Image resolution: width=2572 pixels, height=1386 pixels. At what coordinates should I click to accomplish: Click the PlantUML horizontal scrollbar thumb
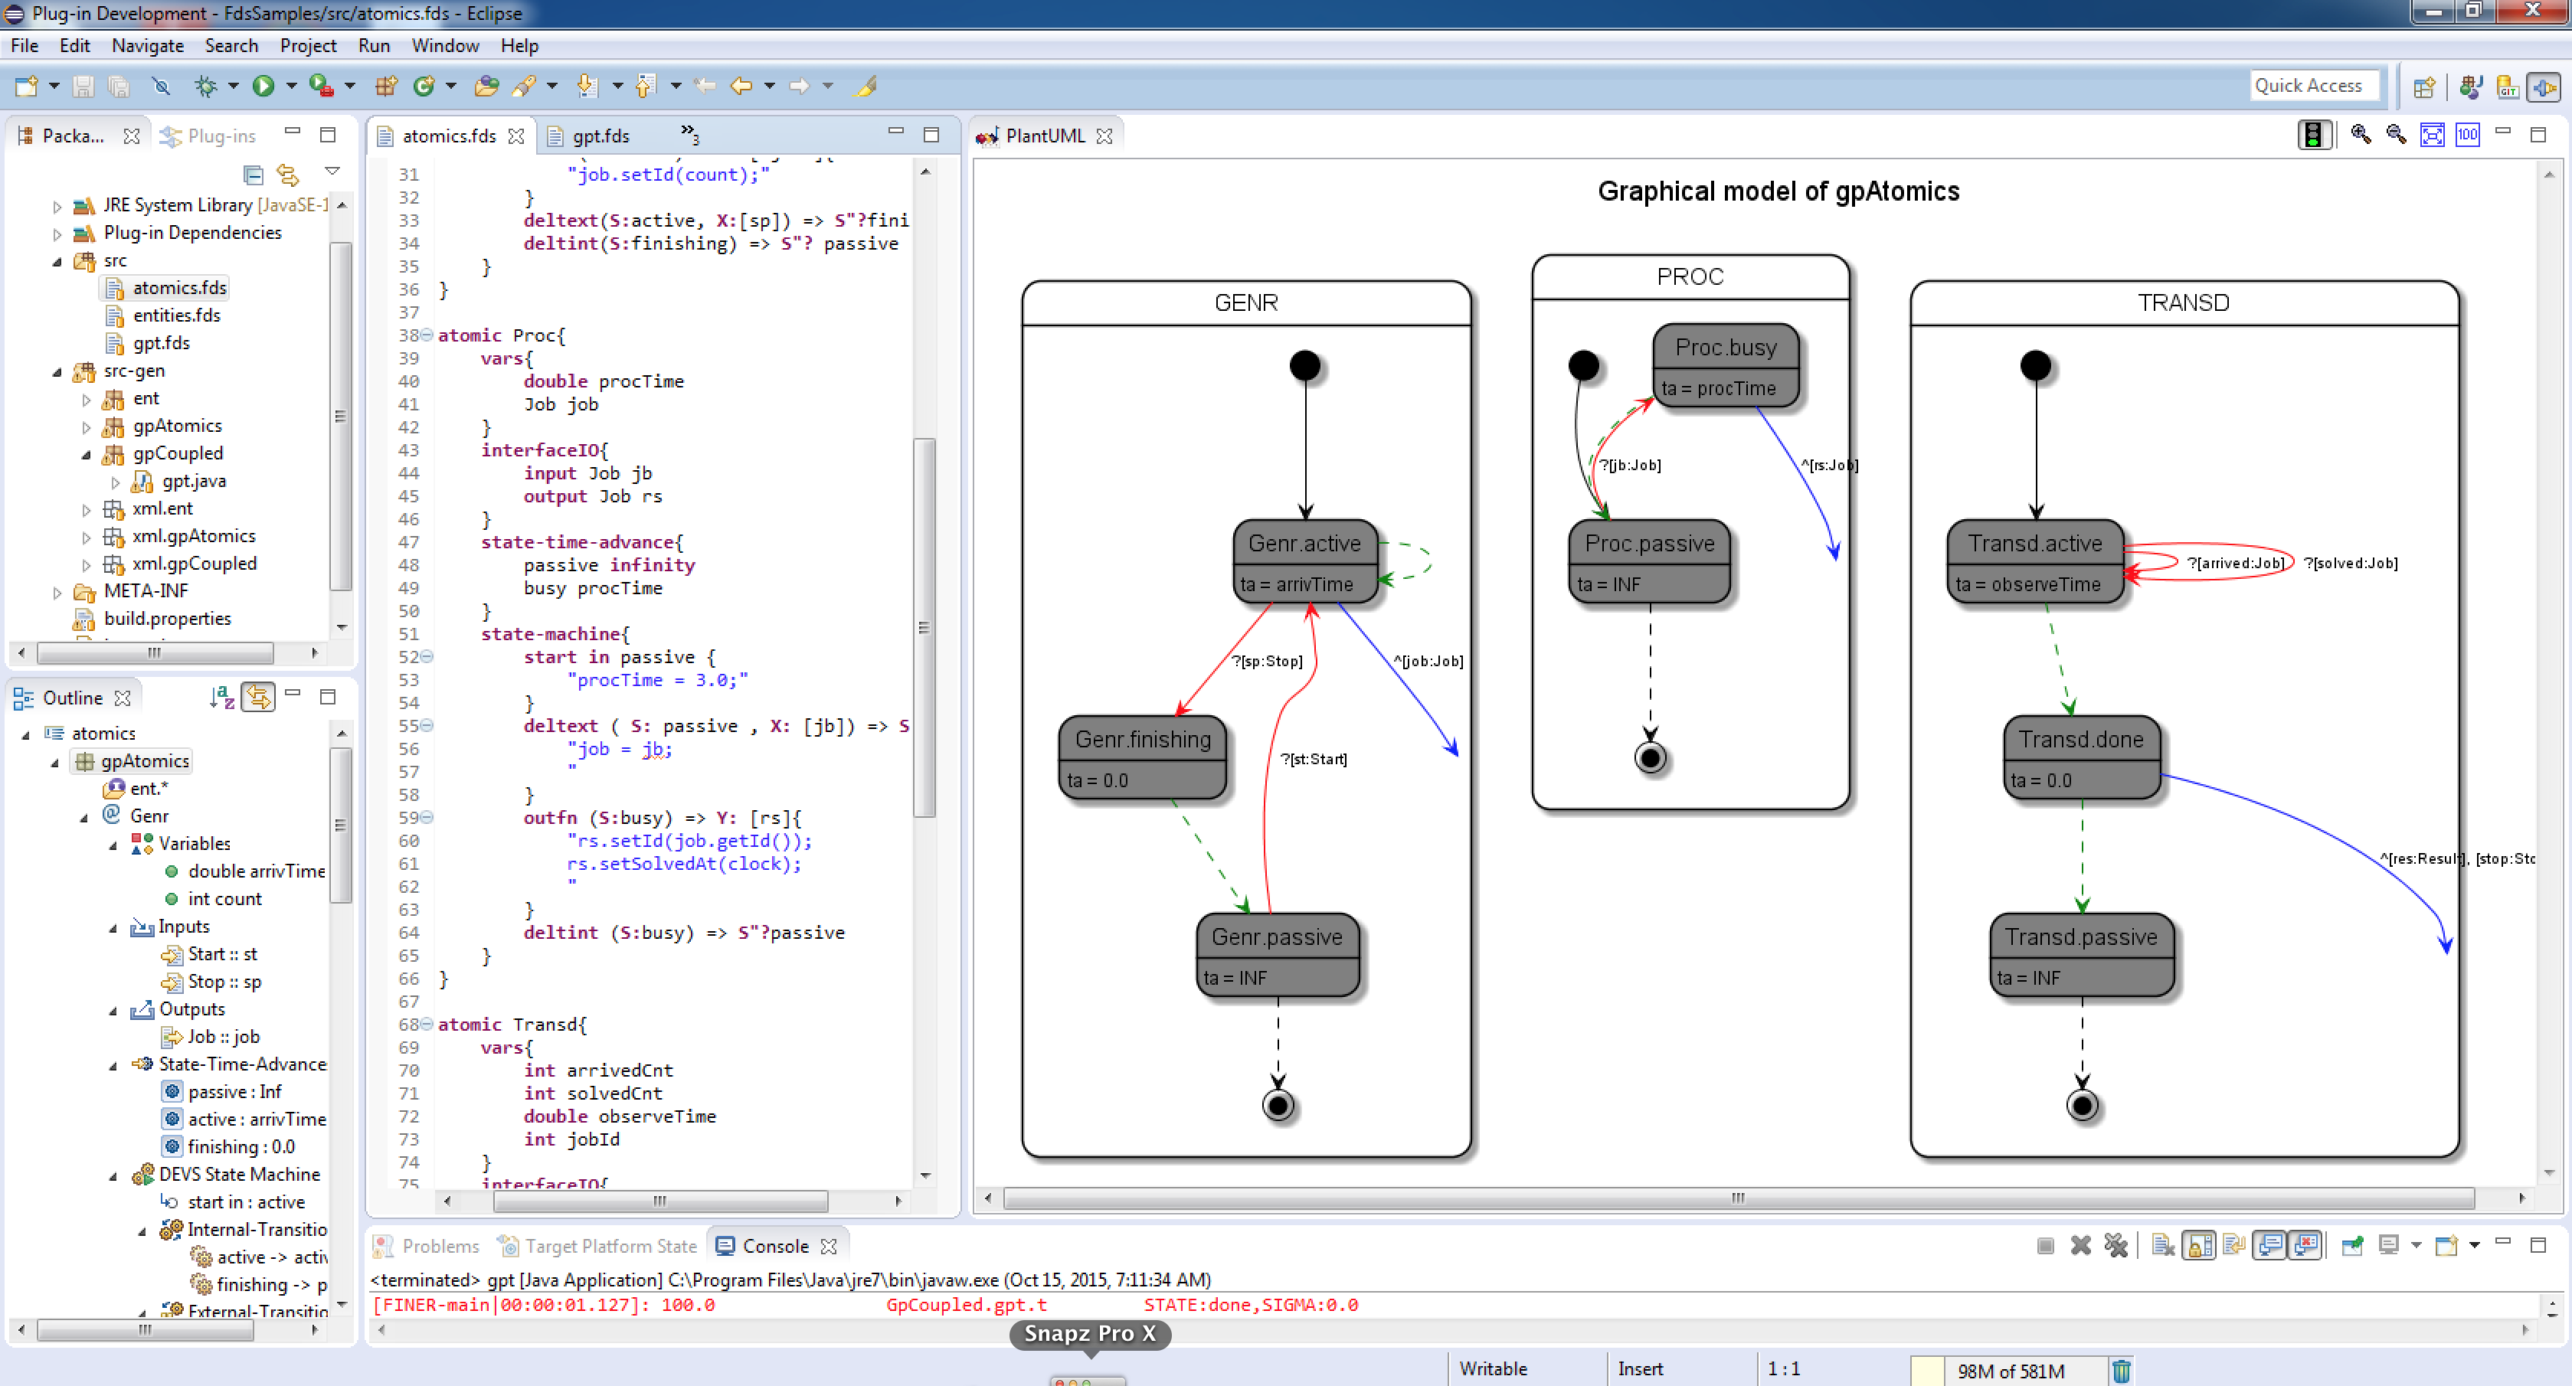coord(1739,1198)
